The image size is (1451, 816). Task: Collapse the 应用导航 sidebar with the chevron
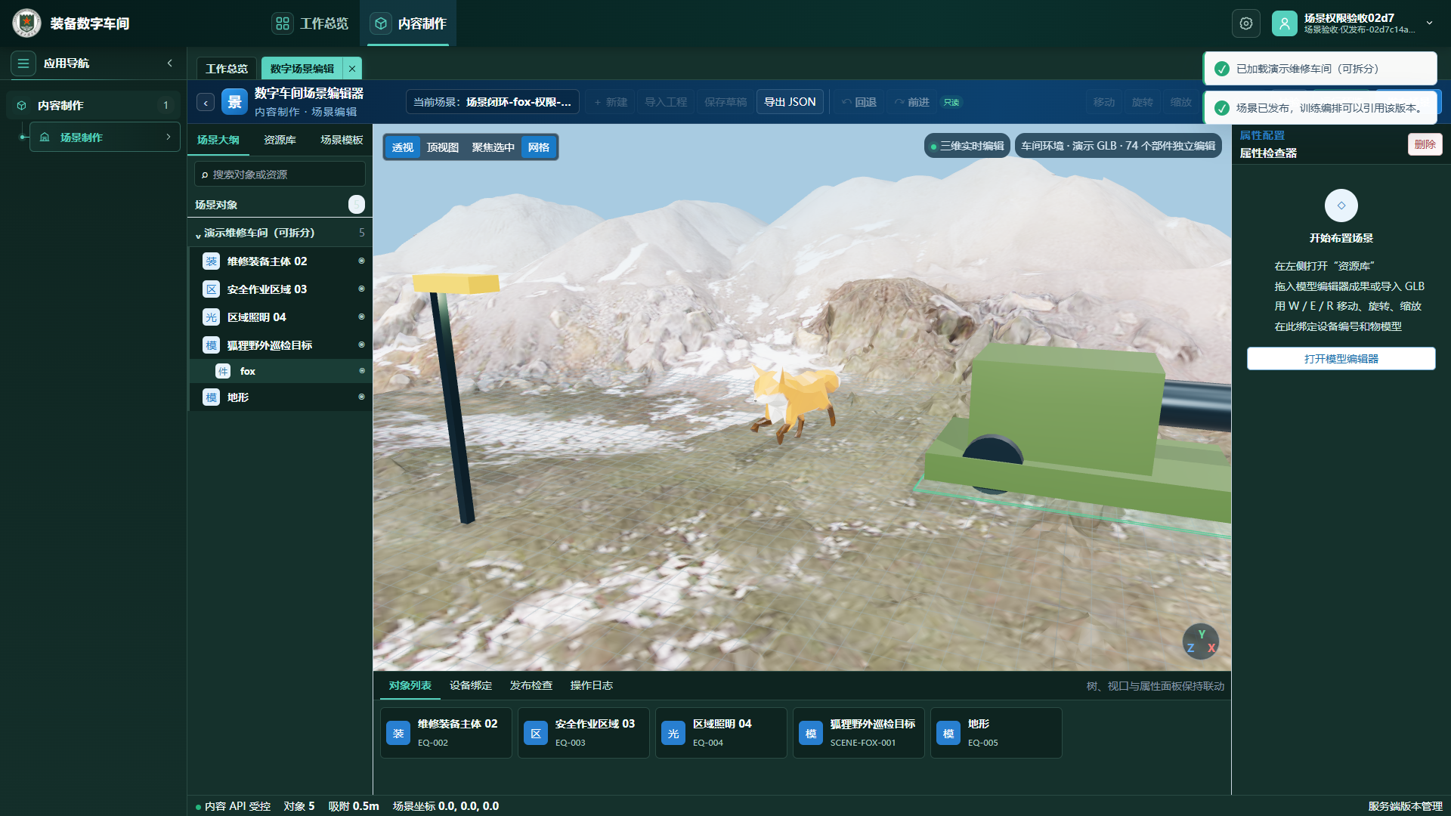pyautogui.click(x=170, y=63)
